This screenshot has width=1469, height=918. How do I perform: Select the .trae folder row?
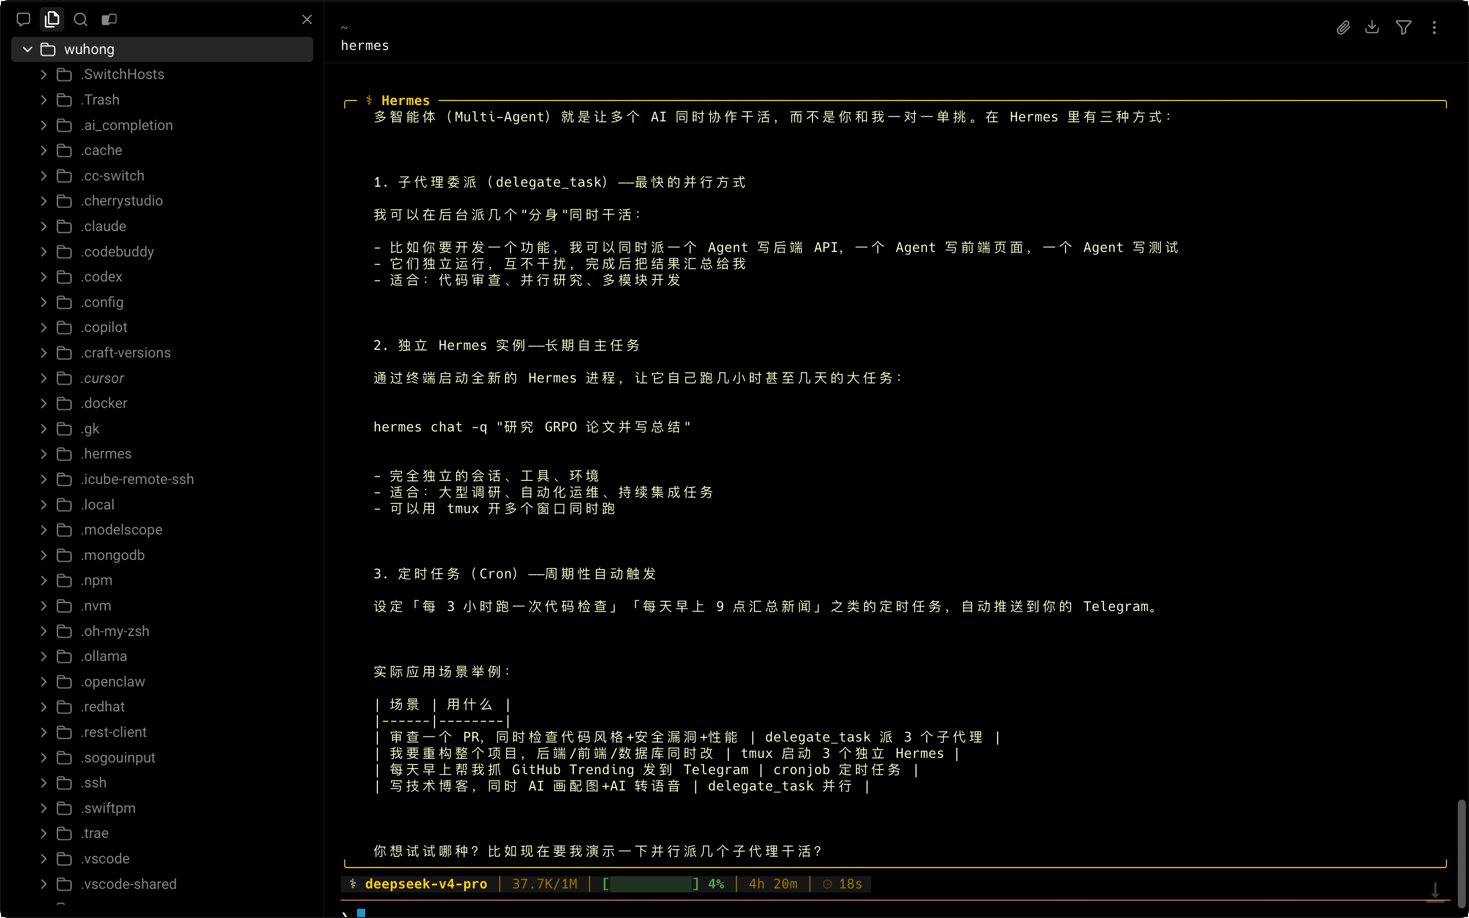click(x=162, y=833)
